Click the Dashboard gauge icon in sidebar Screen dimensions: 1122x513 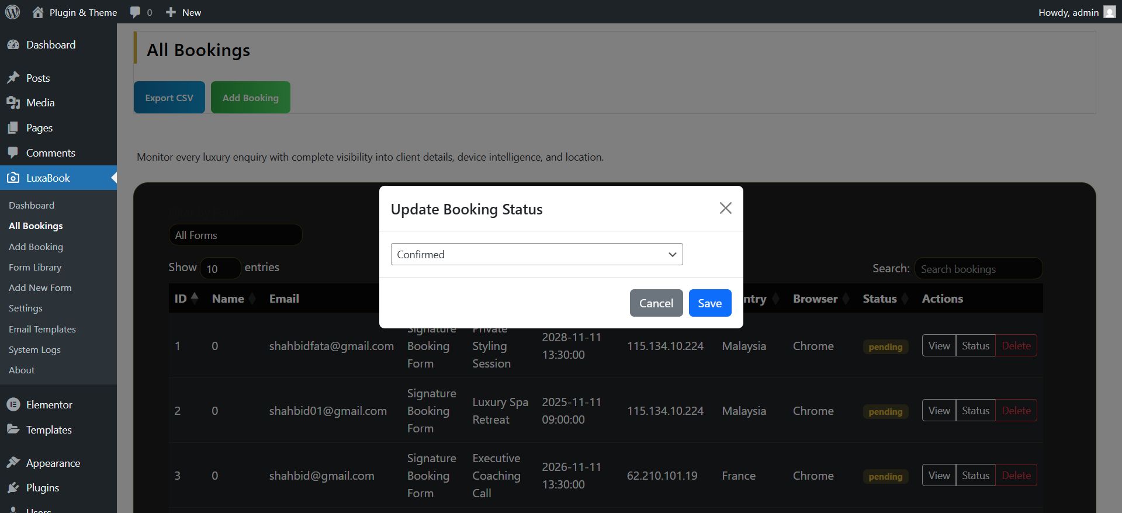[x=13, y=45]
